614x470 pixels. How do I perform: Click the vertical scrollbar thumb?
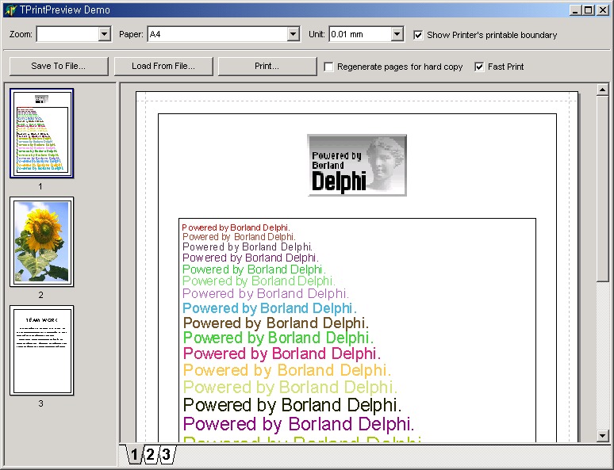point(603,188)
